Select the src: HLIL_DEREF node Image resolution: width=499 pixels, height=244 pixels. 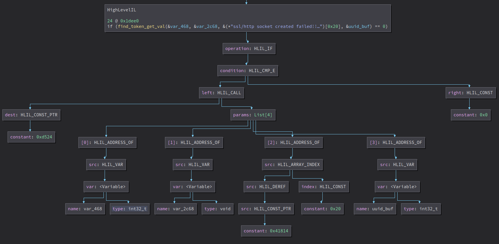click(x=266, y=187)
